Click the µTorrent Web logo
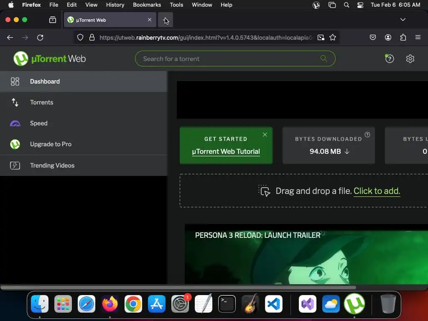The width and height of the screenshot is (428, 321). tap(49, 59)
